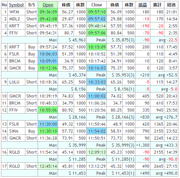
Task: Click open time 09:36:09
Action: [48, 12]
